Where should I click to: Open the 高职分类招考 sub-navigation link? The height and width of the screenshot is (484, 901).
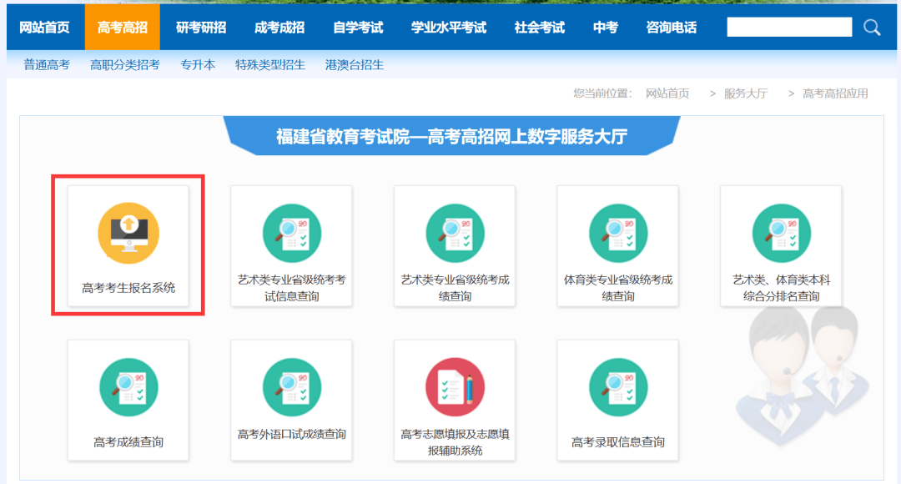(x=125, y=64)
